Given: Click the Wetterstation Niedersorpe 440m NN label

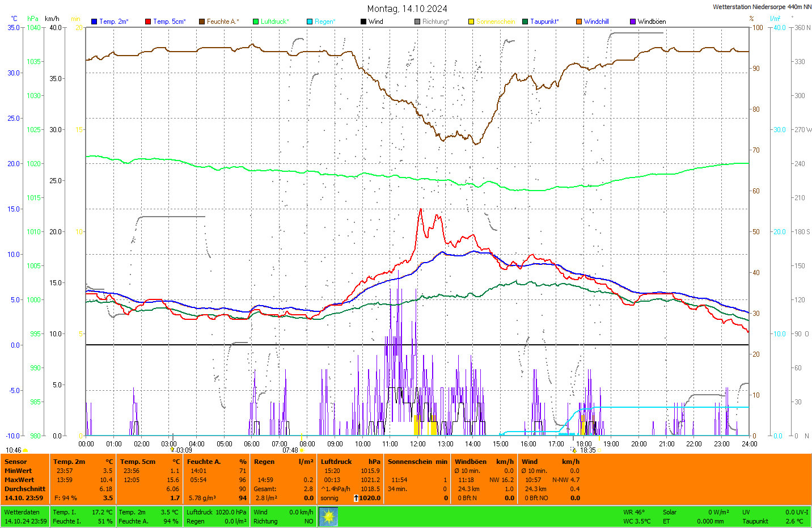Looking at the screenshot, I should pos(762,7).
